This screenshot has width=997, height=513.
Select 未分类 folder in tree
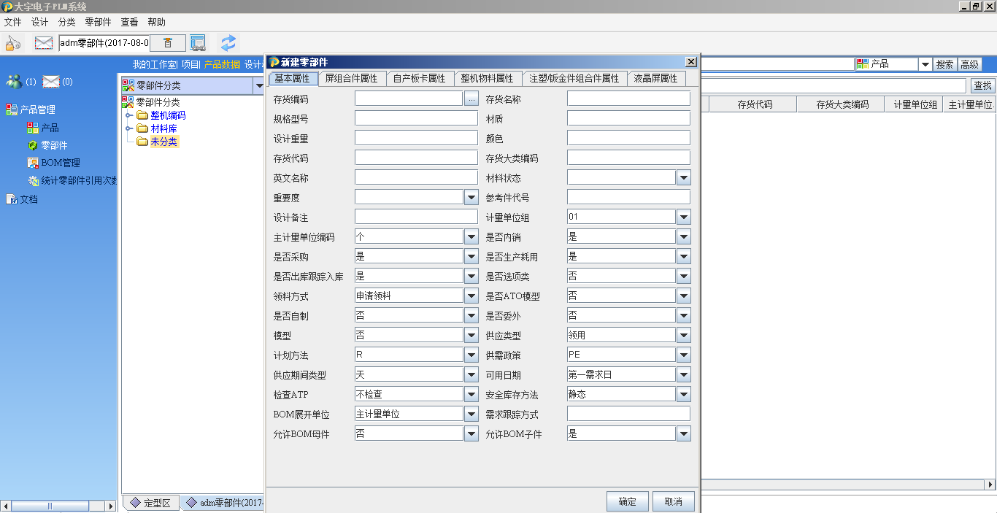(163, 142)
